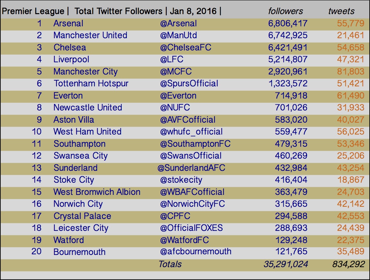
Task: Click the Sunderland team name
Action: (75, 168)
